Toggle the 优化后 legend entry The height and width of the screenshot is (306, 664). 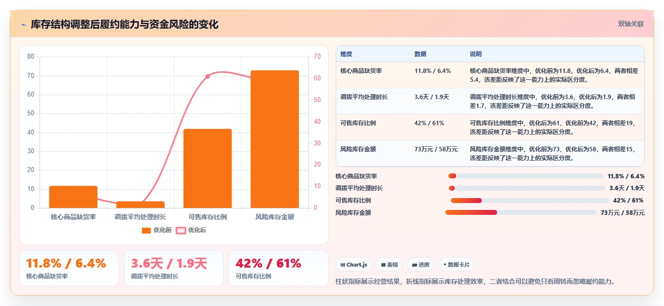pos(192,230)
